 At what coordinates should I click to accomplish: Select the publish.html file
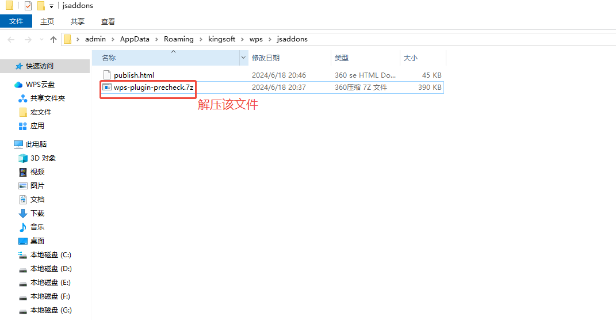coord(134,75)
